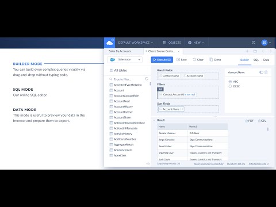Click All tables header
276x207 pixels.
[x=120, y=70]
